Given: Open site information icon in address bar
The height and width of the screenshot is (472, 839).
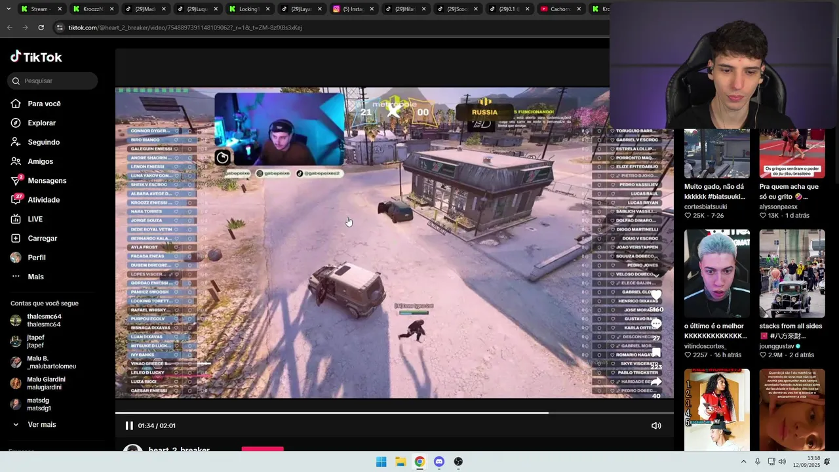Looking at the screenshot, I should pos(60,28).
